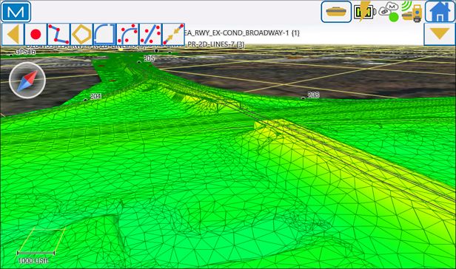Screen dimensions: 456x269
Task: Check the charging battery status icon
Action: click(x=364, y=12)
